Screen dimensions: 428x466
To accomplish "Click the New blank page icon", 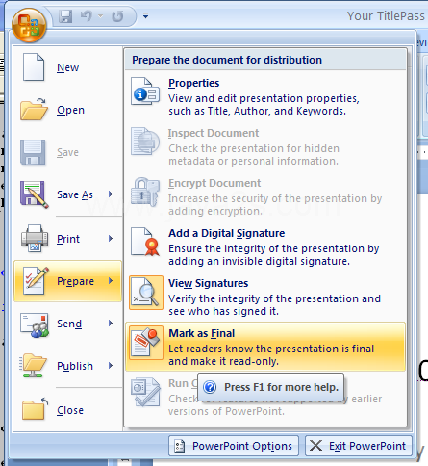I will click(34, 67).
